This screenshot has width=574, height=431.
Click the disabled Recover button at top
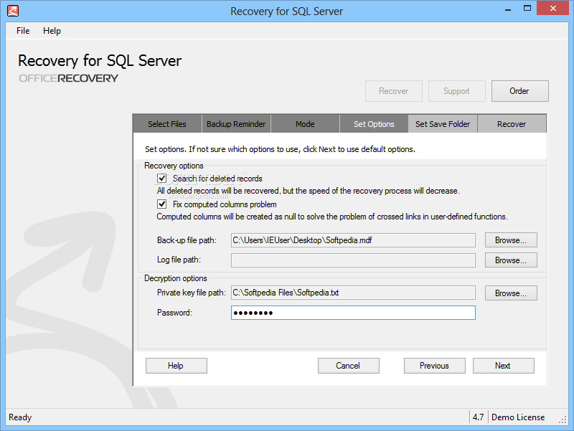coord(393,91)
